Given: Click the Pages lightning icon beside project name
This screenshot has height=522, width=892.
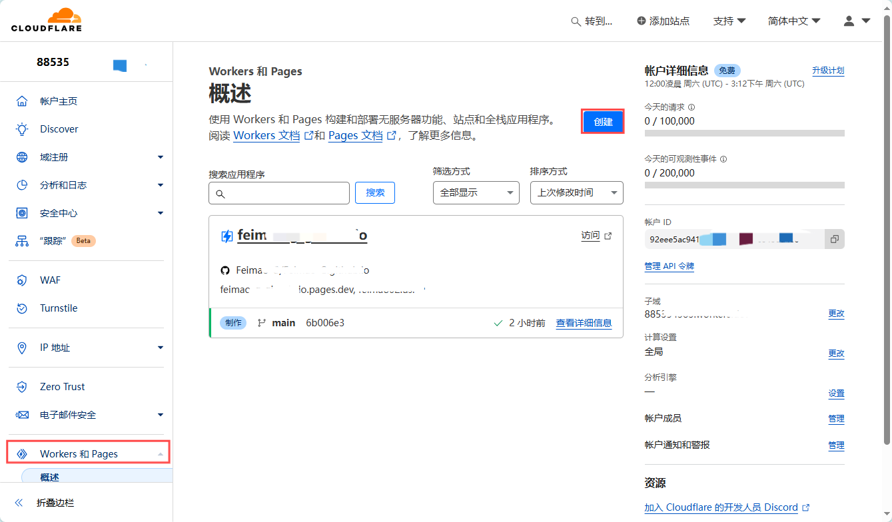Looking at the screenshot, I should pyautogui.click(x=227, y=236).
